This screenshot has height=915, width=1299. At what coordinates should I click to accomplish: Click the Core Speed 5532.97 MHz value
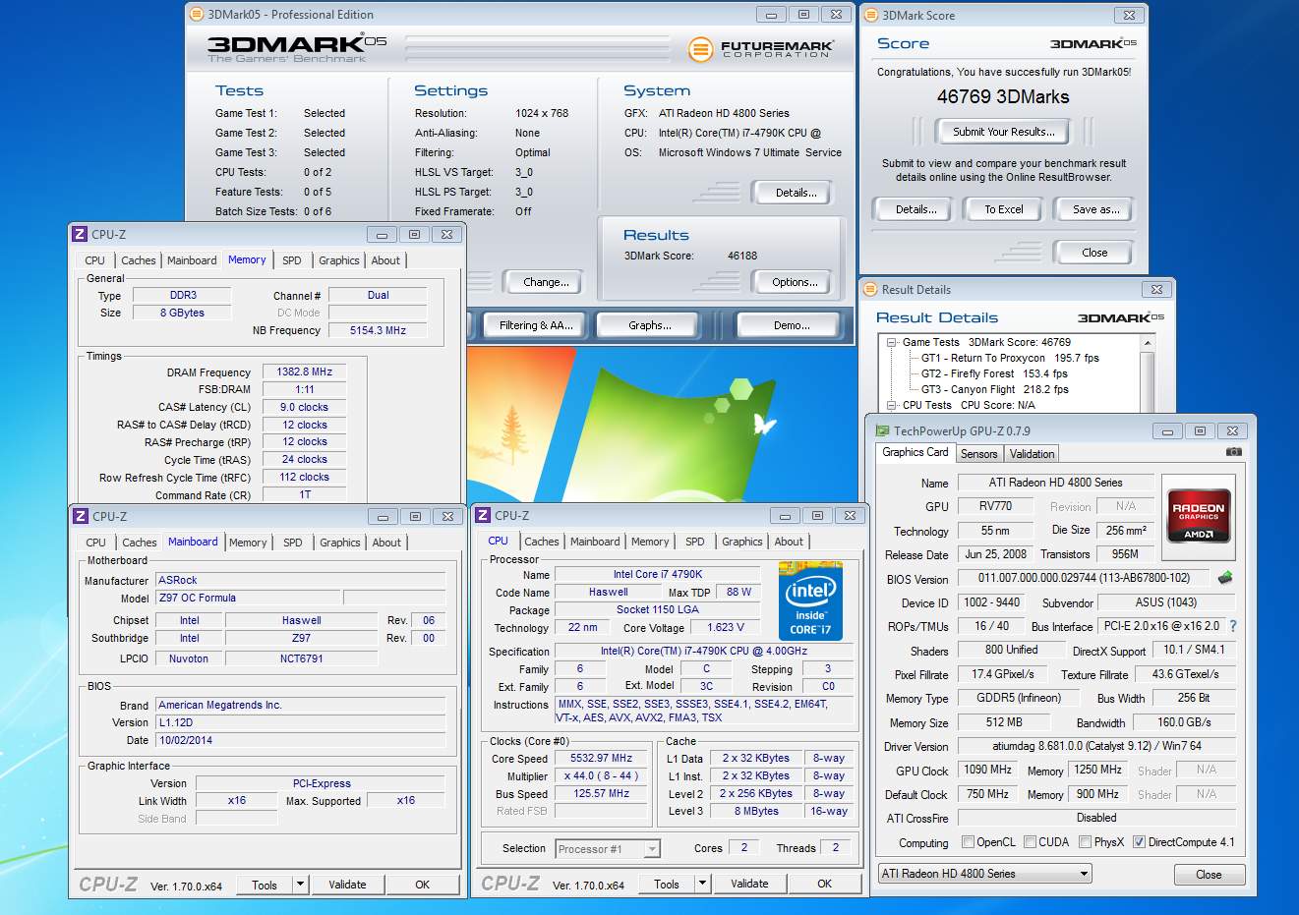601,758
